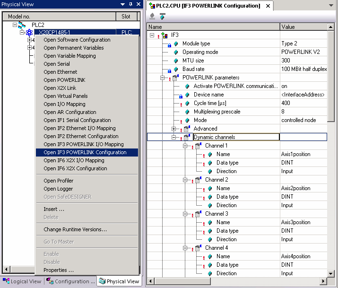The width and height of the screenshot is (338, 288).
Task: Collapse the Dynamic channels group
Action: (x=174, y=137)
